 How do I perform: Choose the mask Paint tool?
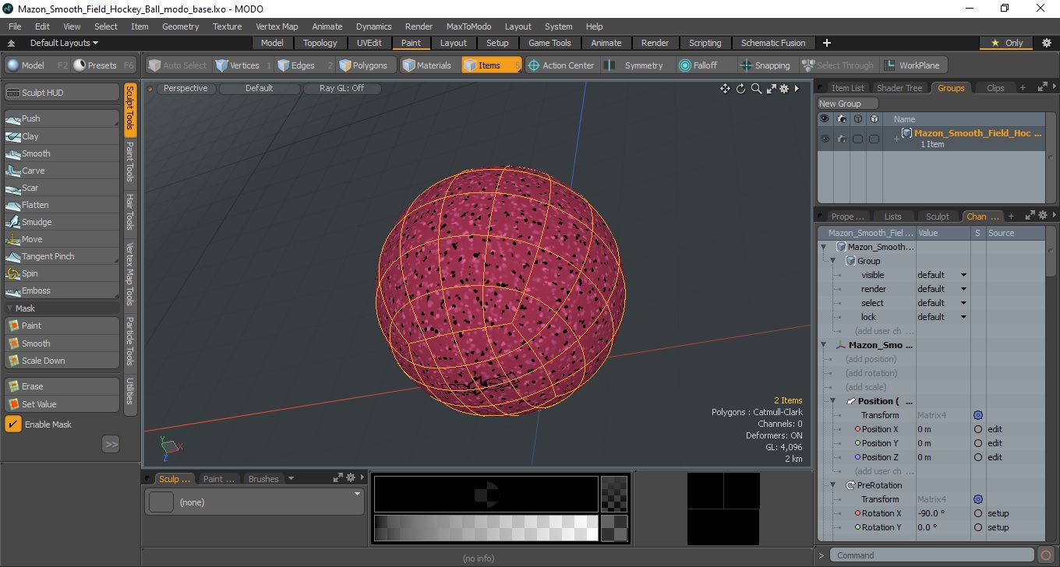[62, 326]
